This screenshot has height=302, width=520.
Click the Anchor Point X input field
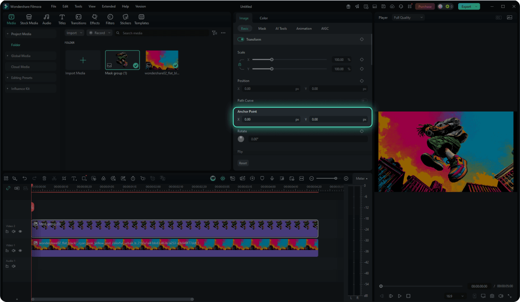tap(271, 119)
